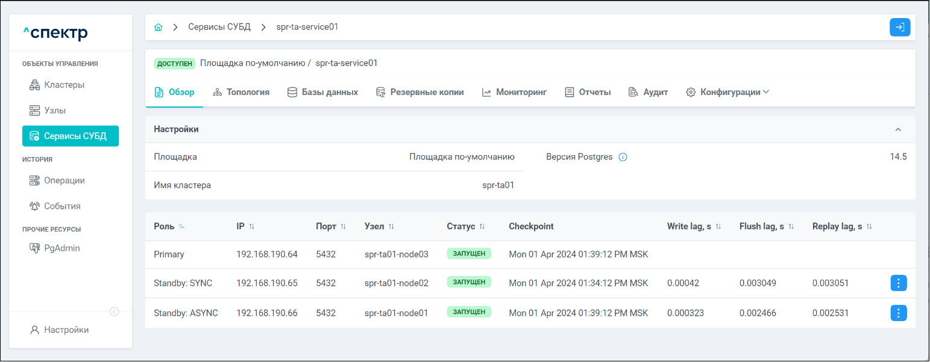Go to Кластеры in the sidebar
The height and width of the screenshot is (362, 930).
click(64, 85)
